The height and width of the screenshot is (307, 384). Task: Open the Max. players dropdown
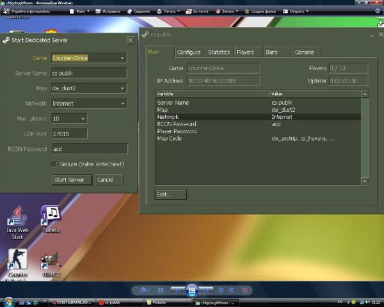[x=69, y=119]
